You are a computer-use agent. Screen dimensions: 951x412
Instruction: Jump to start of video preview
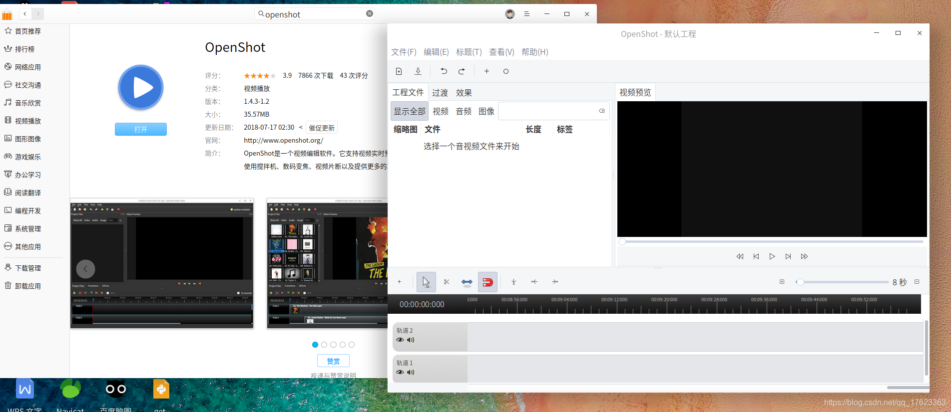click(x=756, y=256)
